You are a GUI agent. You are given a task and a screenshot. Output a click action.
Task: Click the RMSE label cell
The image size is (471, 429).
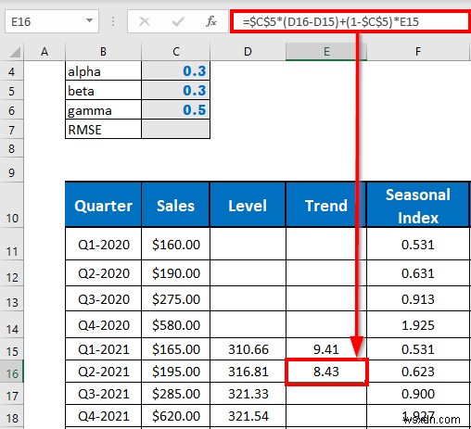click(x=103, y=129)
